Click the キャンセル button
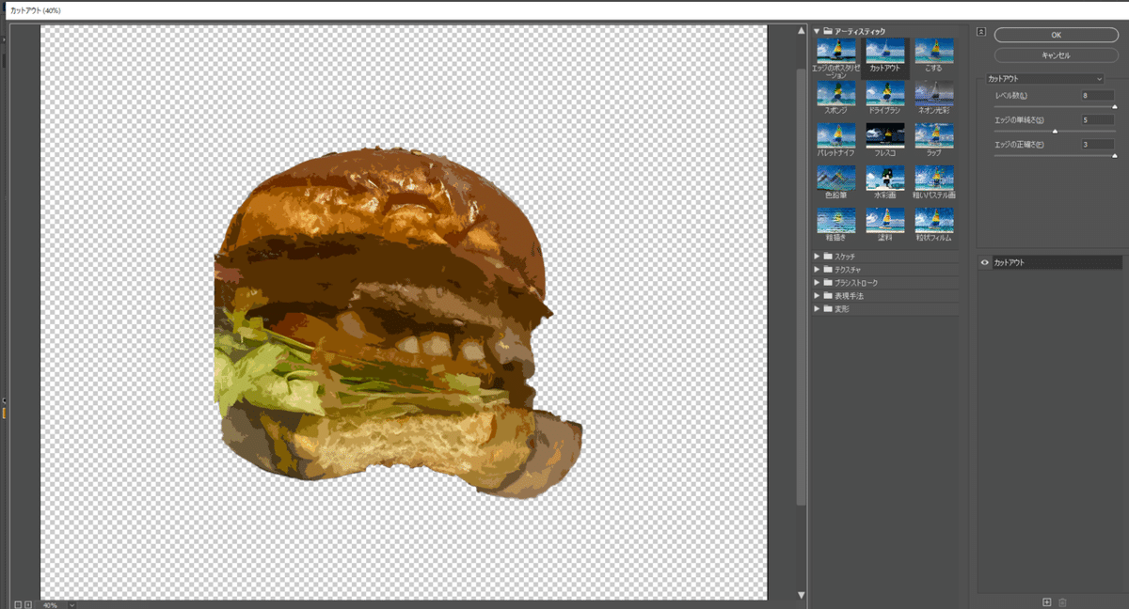This screenshot has width=1129, height=609. click(1056, 55)
